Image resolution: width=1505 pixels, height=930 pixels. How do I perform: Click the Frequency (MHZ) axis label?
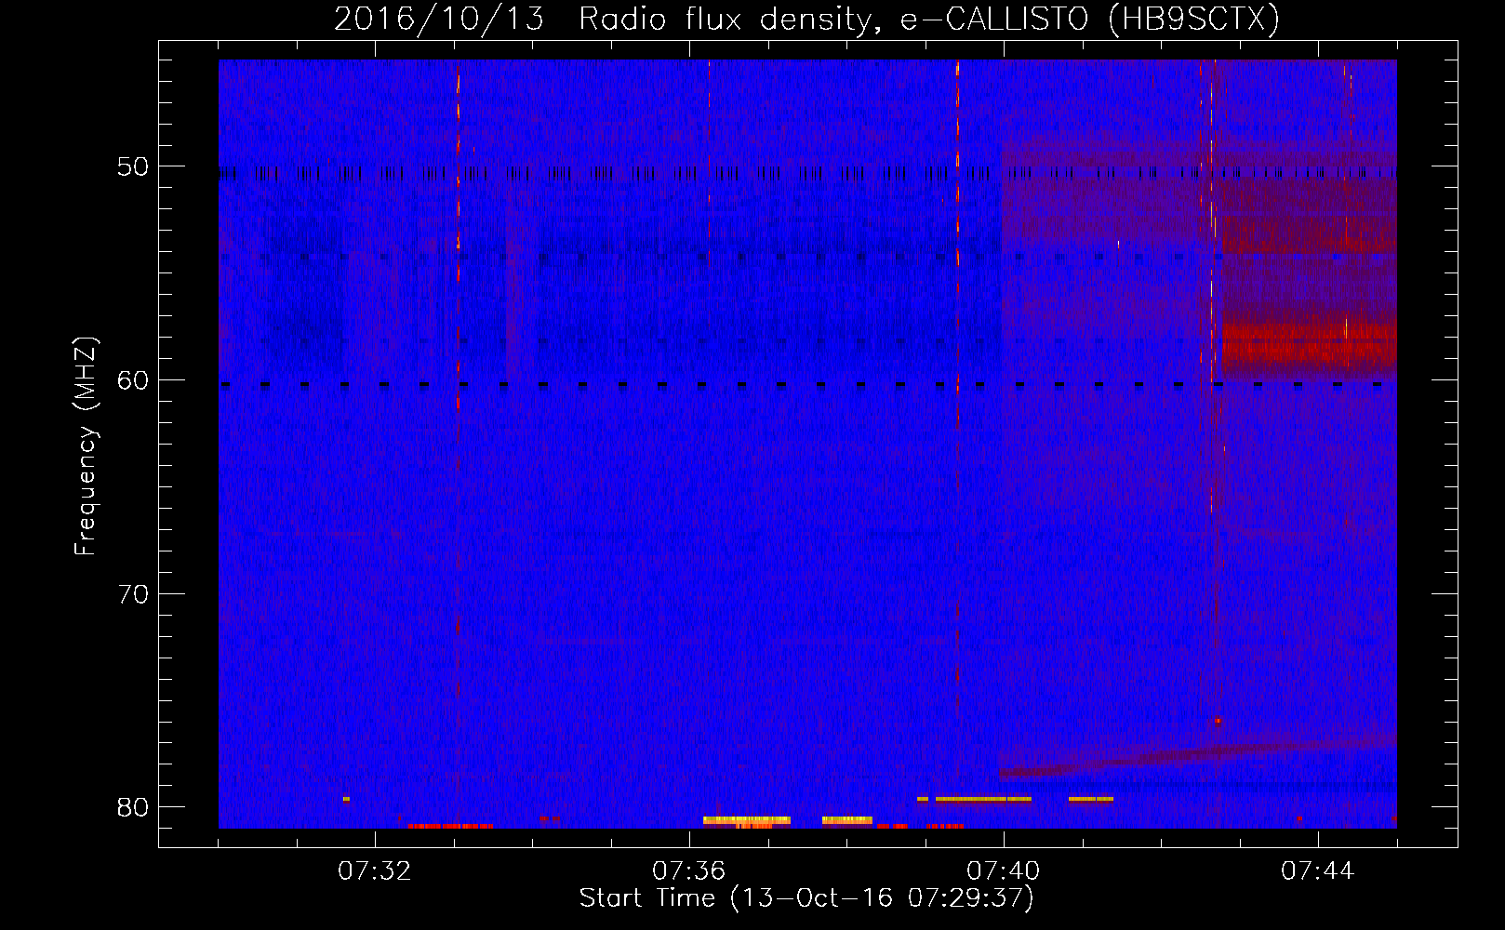click(86, 446)
